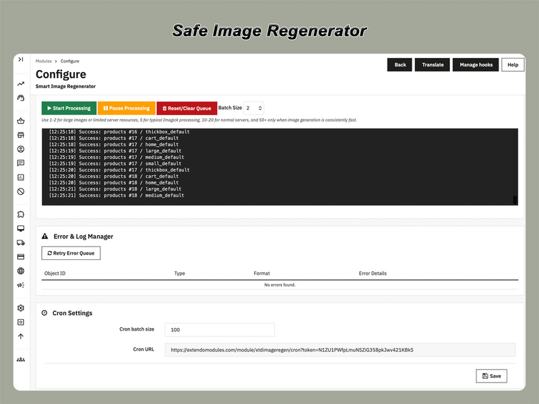Click the Error & Log Manager heading
Screen dimensions: 539x404
[x=83, y=236]
